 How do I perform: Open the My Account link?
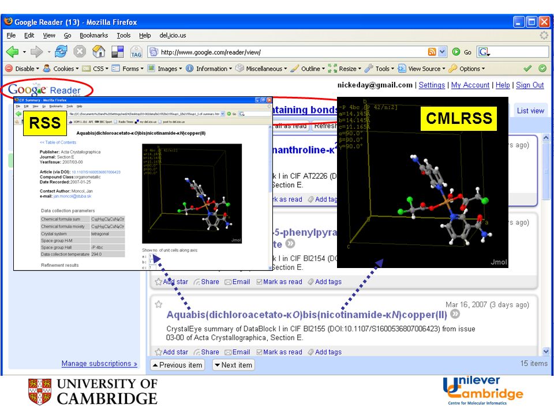tap(470, 85)
